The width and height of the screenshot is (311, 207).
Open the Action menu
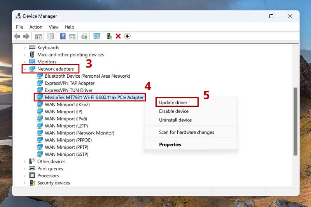[x=36, y=27]
